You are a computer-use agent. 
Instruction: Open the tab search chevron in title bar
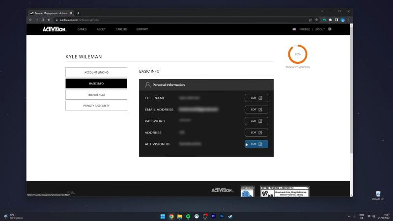pos(322,11)
